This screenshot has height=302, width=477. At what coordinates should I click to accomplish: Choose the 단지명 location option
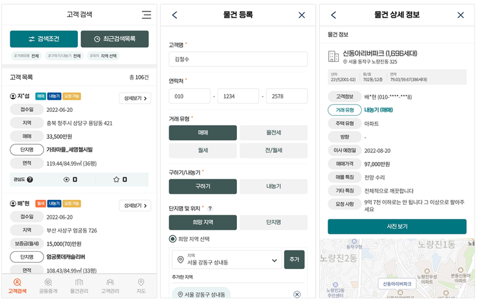coord(273,222)
